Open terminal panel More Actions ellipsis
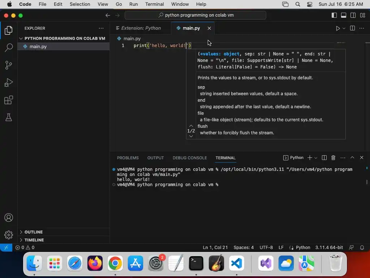 click(x=343, y=158)
